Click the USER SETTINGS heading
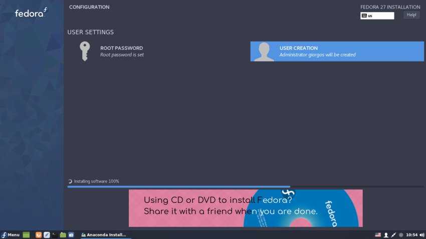The image size is (426, 239). coord(91,32)
